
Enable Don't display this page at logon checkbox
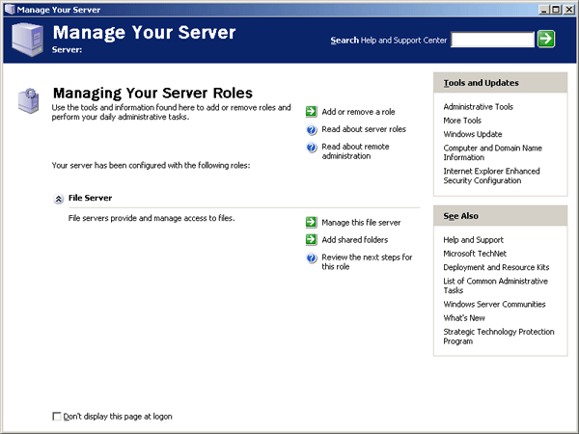(x=57, y=417)
